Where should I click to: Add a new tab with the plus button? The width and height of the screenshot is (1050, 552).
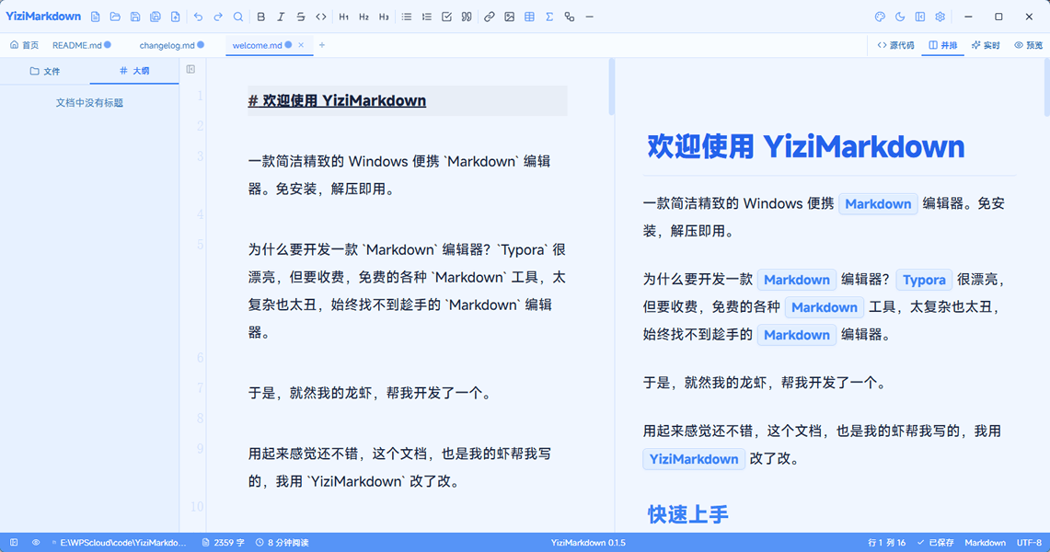(322, 45)
